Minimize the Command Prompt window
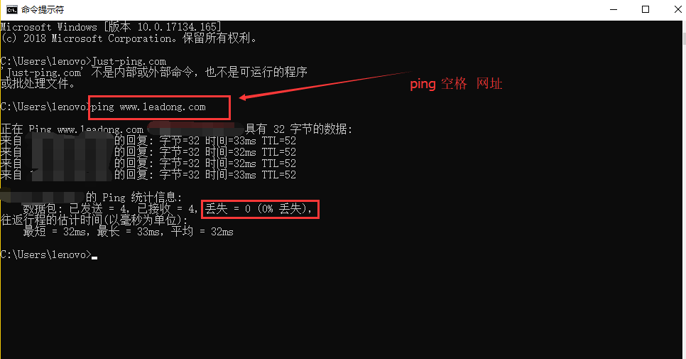686x359 pixels. click(614, 10)
